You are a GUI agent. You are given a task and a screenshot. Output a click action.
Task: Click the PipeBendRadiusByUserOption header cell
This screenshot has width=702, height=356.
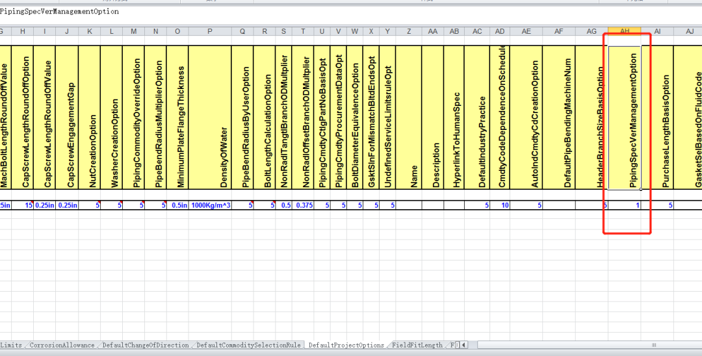tap(242, 117)
